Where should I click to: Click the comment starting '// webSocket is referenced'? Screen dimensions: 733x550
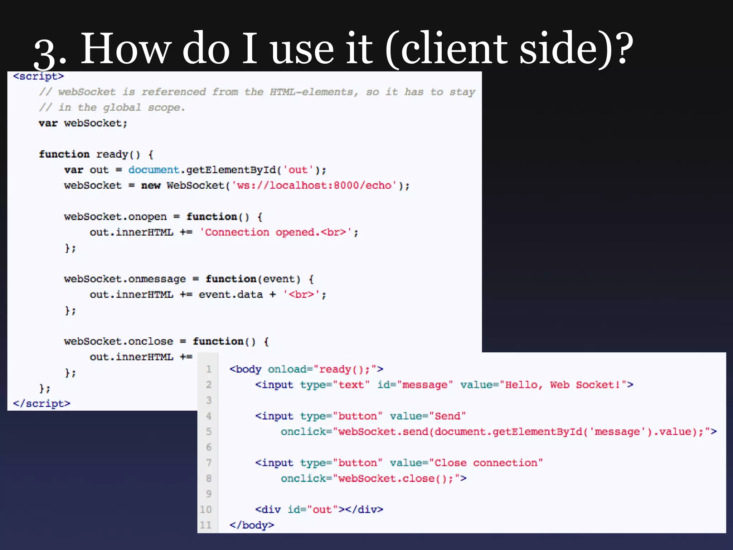click(x=257, y=92)
